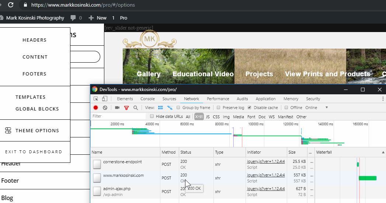This screenshot has width=386, height=203.
Task: Switch to the Console tab
Action: (x=147, y=99)
